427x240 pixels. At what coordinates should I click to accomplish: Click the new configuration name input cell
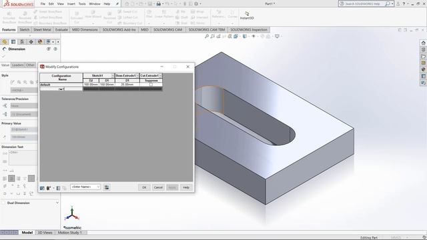coord(61,89)
